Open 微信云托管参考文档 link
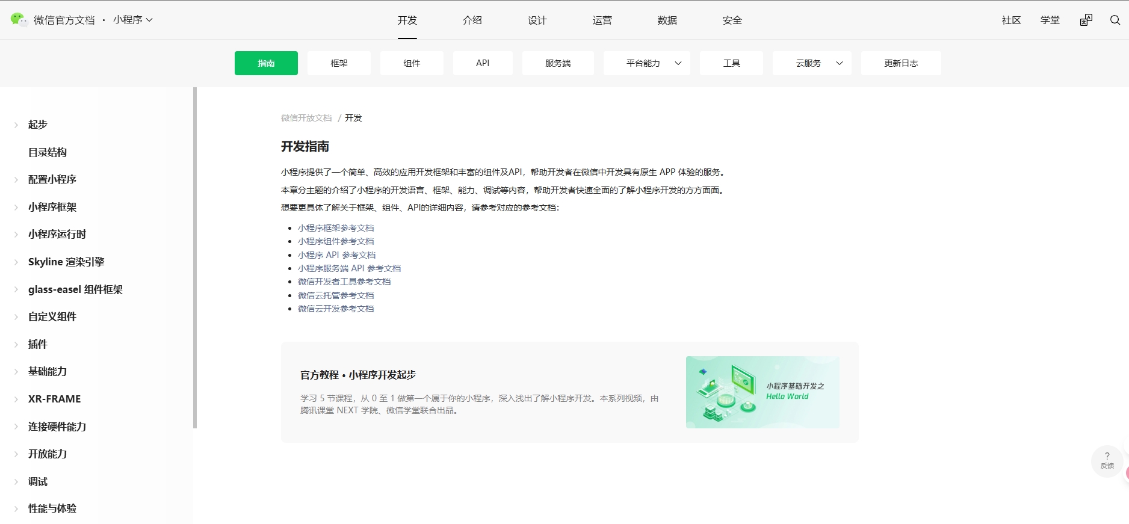The width and height of the screenshot is (1129, 524). (x=336, y=295)
